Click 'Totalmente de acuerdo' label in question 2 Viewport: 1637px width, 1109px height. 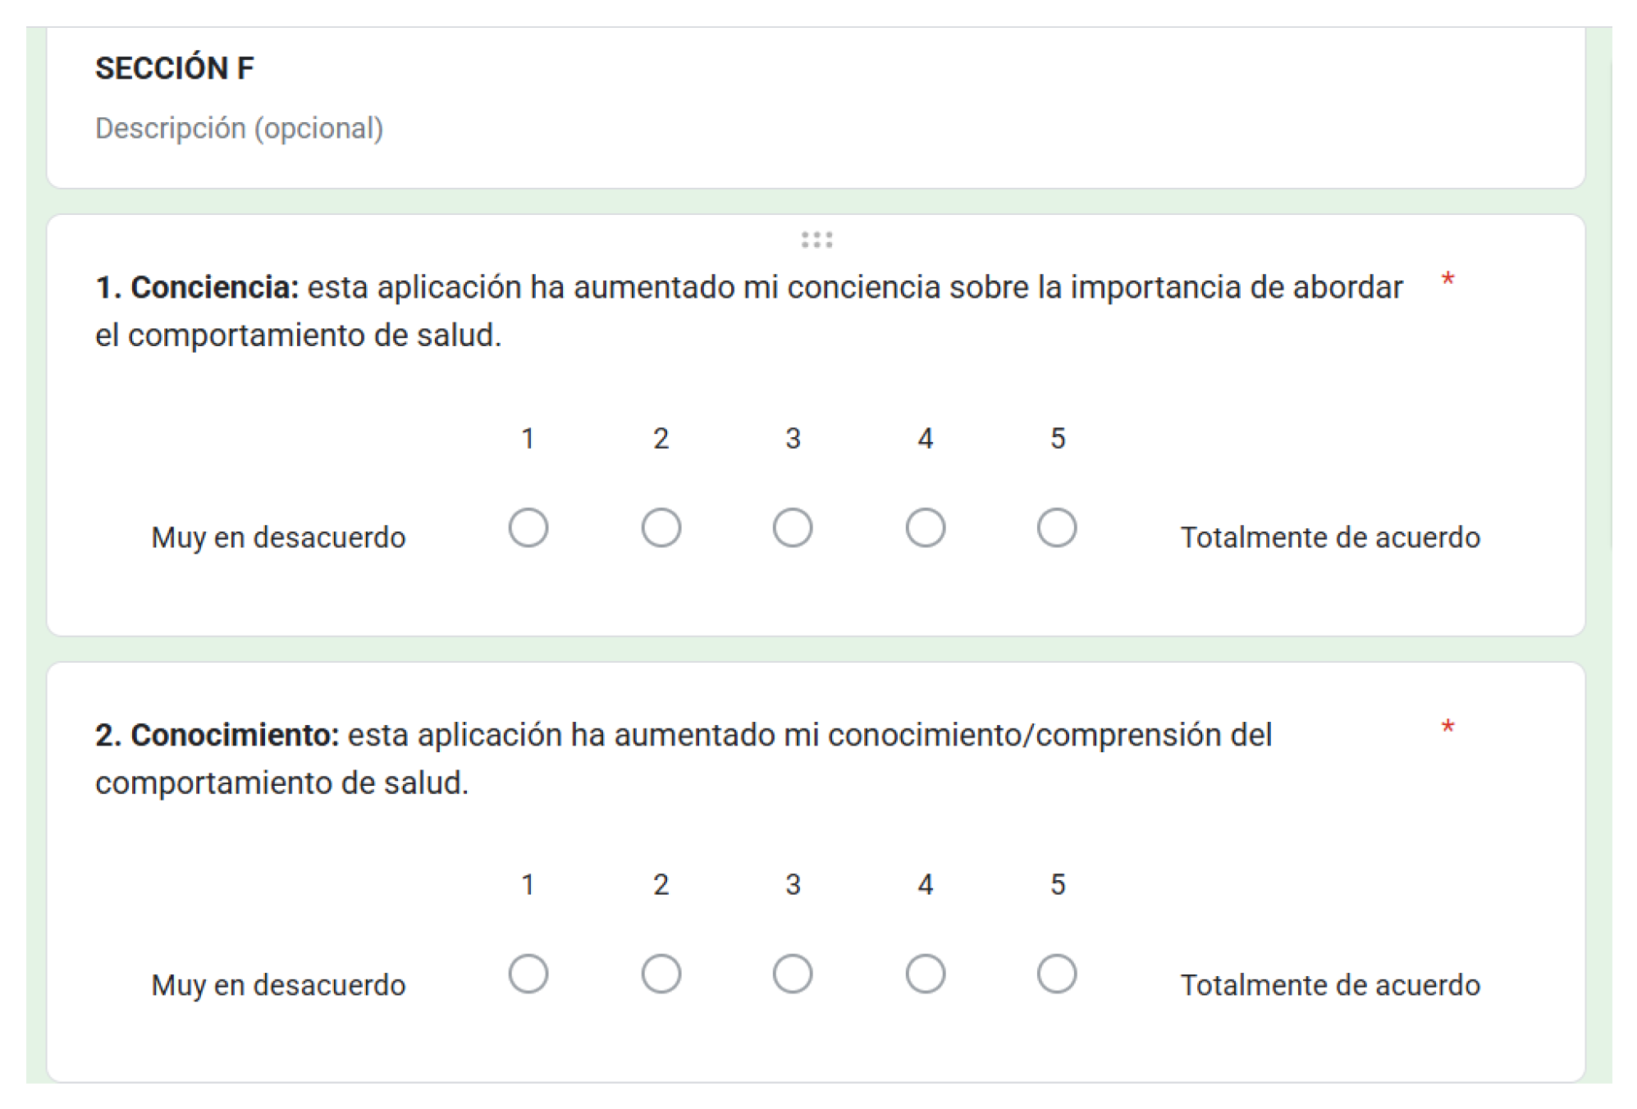1329,985
